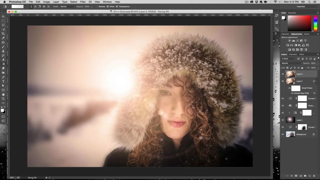Select the Eyedropper tool
The image size is (320, 180).
(3, 38)
